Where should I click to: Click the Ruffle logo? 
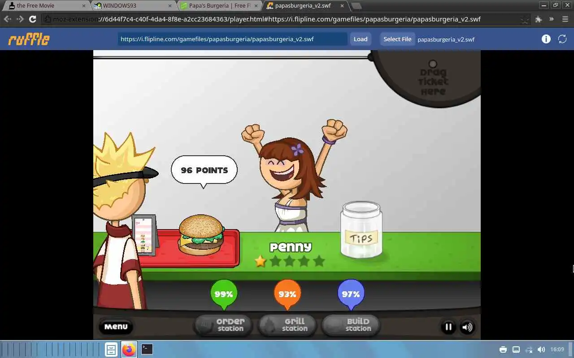(x=29, y=39)
